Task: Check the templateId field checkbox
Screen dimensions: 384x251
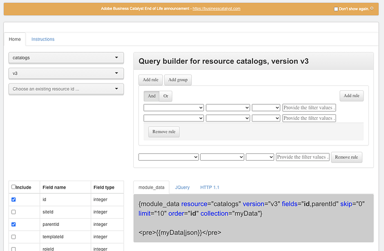Action: coord(14,237)
